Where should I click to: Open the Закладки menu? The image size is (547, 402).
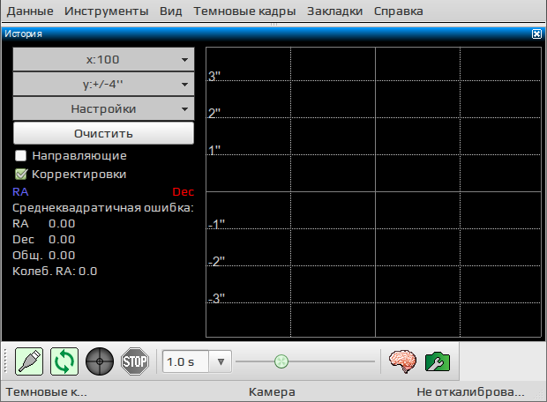coord(335,11)
